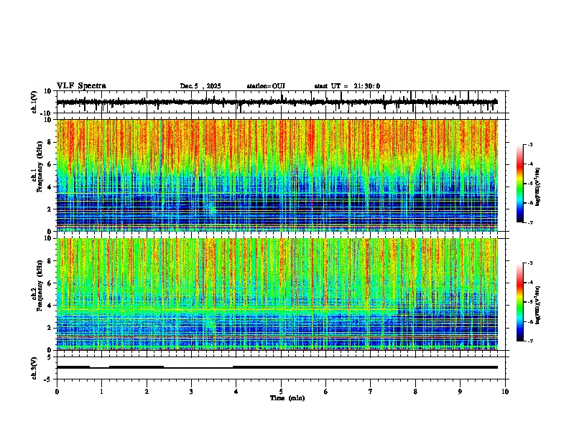Click the ch.1 colorbar log PSD label
The height and width of the screenshot is (439, 569).
pyautogui.click(x=538, y=187)
